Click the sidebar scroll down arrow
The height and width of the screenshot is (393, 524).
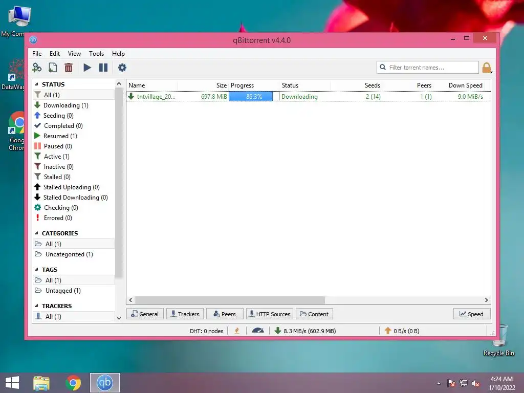click(119, 318)
